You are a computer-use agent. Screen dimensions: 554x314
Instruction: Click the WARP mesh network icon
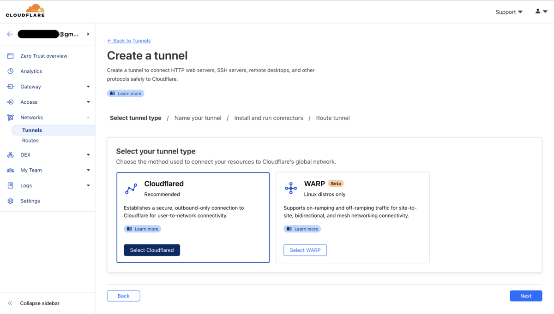click(291, 188)
